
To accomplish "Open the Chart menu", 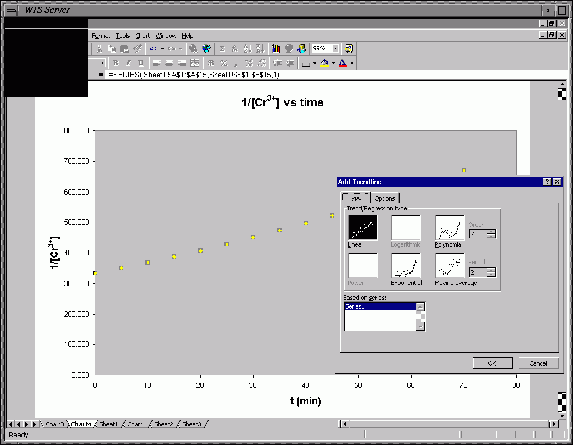I will point(143,36).
